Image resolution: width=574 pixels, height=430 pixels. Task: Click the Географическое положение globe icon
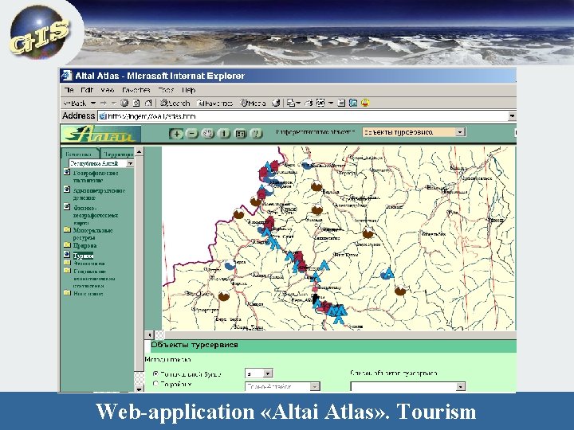click(67, 172)
